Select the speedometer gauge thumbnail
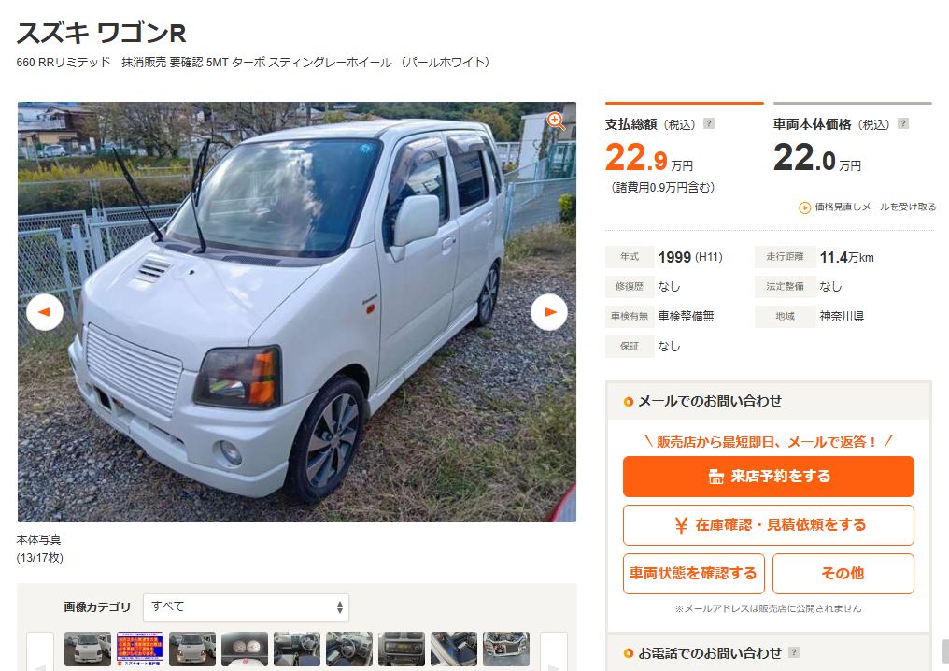The height and width of the screenshot is (671, 949). pyautogui.click(x=245, y=649)
